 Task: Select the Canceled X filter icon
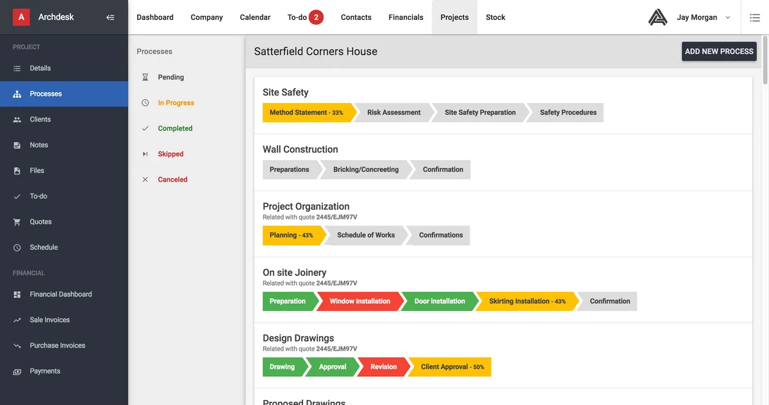pyautogui.click(x=145, y=179)
